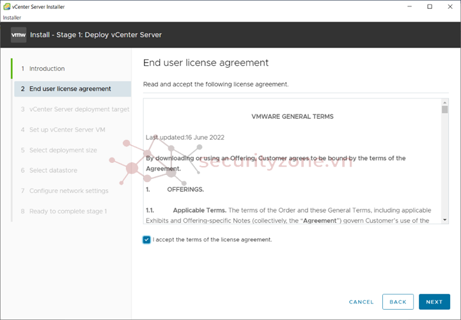Click the Last updated:16 June 2022 text
Image resolution: width=461 pixels, height=320 pixels.
coord(185,137)
